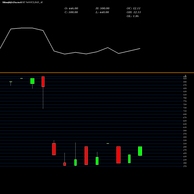Click the 379 price axis label
Image resolution: width=194 pixels, height=194 pixels.
pos(185,166)
